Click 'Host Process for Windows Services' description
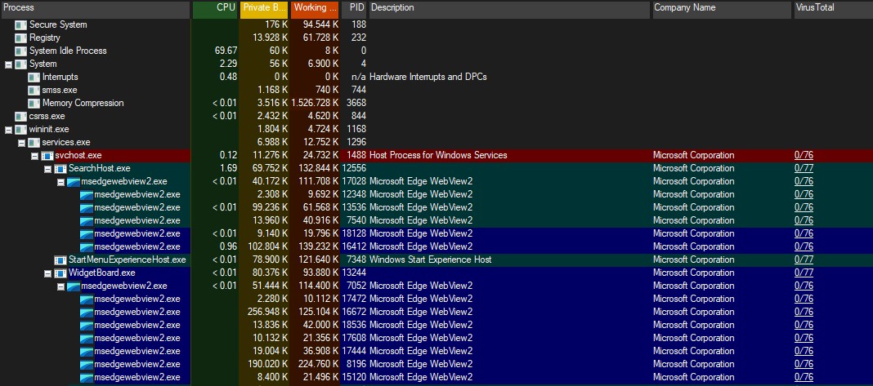This screenshot has height=386, width=873. click(x=438, y=155)
